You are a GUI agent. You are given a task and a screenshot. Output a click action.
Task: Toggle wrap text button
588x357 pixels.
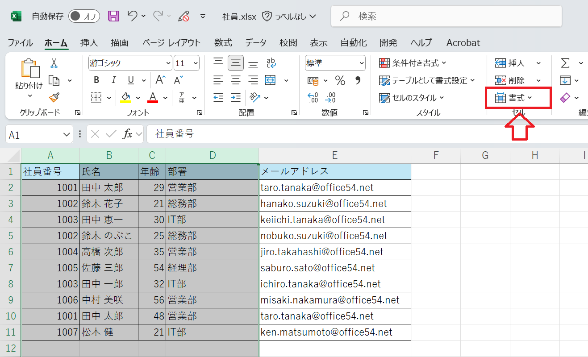(271, 63)
